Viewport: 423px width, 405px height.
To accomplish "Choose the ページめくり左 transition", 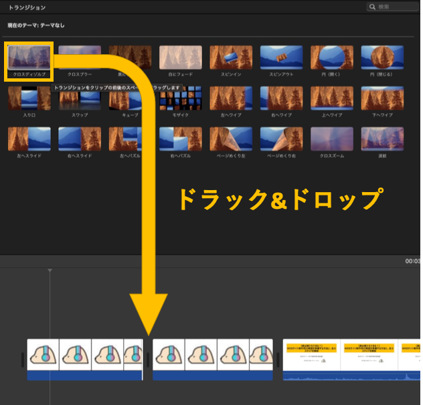I will click(x=231, y=139).
